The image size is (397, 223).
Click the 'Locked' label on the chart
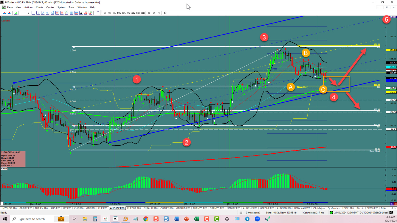click(5, 21)
